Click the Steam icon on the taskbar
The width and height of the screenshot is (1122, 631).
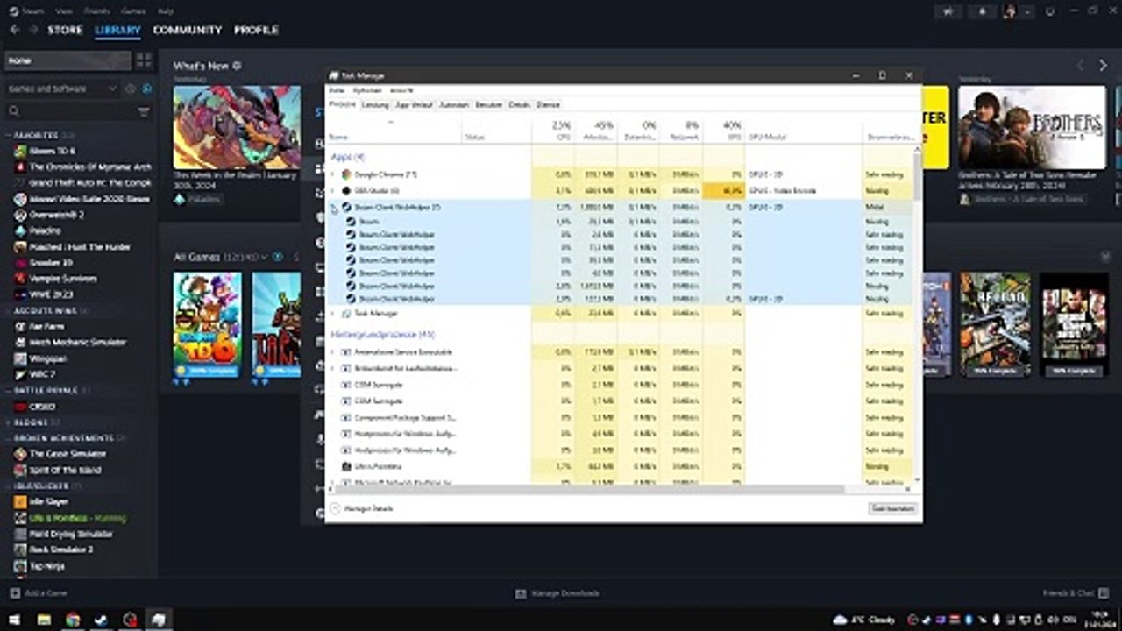click(x=102, y=620)
